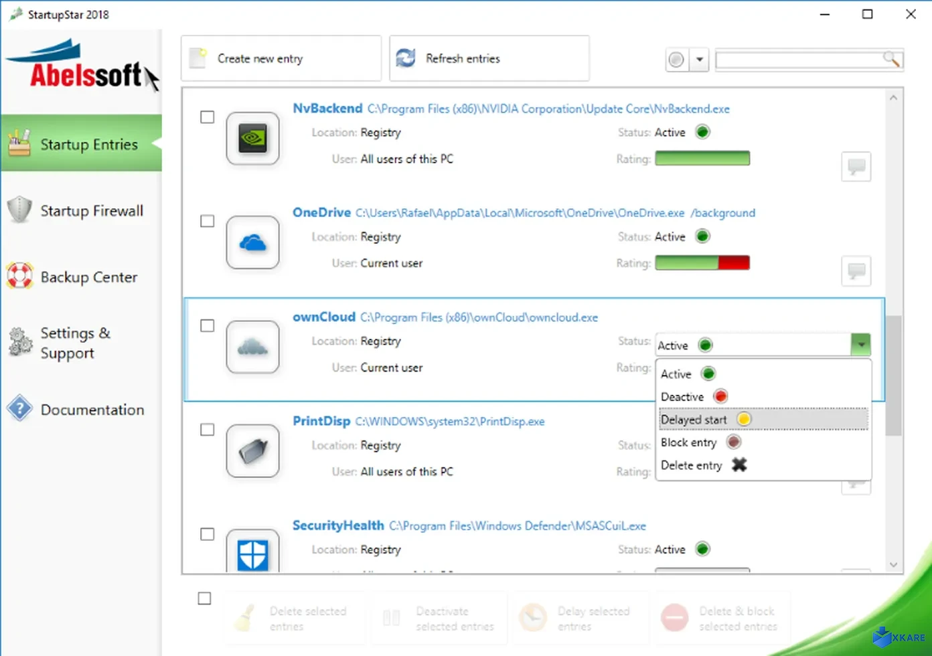Viewport: 932px width, 656px height.
Task: Click the ownCloud entry icon
Action: tap(253, 347)
